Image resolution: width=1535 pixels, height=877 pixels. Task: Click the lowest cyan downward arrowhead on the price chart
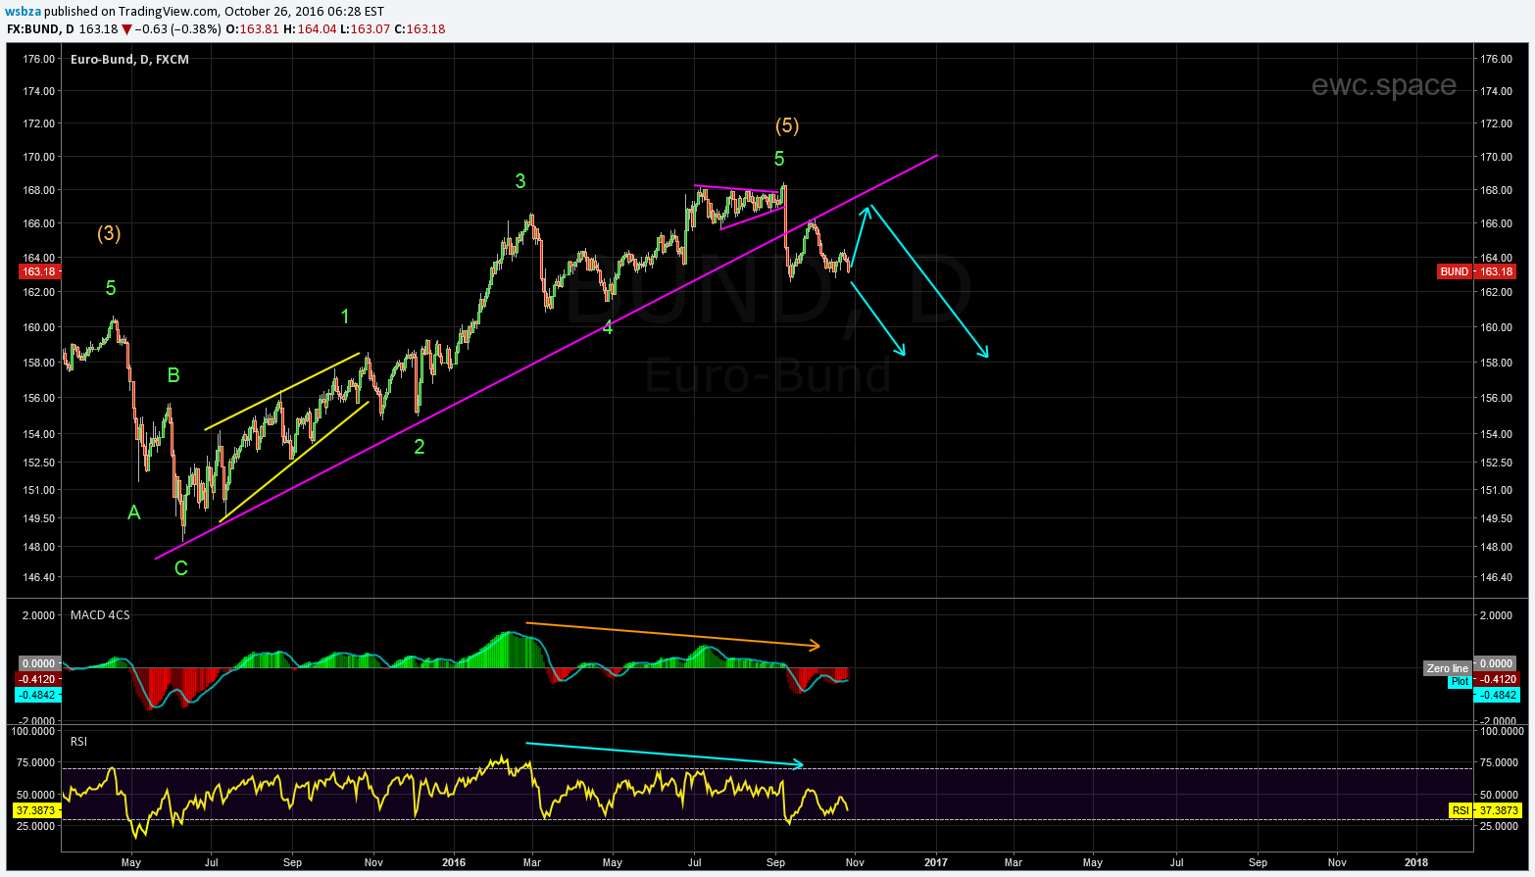983,354
